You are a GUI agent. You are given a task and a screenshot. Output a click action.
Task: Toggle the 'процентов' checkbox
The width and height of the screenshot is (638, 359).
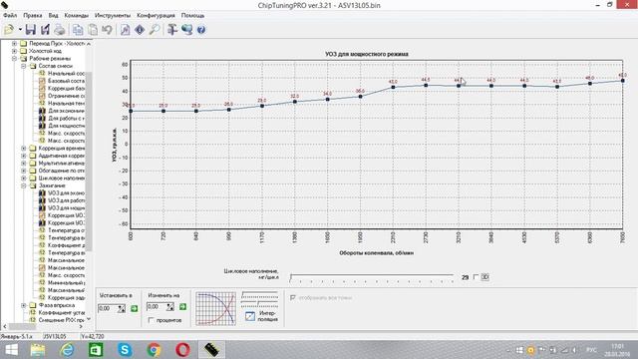152,320
